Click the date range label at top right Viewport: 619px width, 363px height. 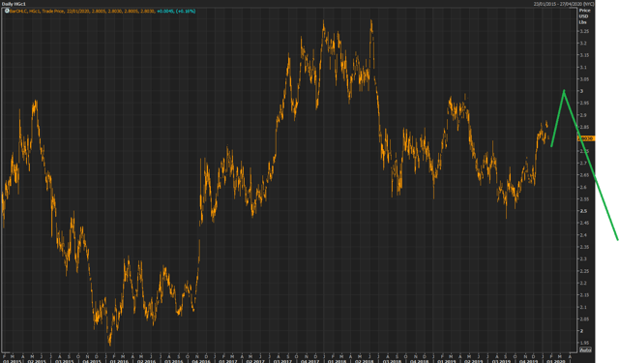pyautogui.click(x=564, y=4)
